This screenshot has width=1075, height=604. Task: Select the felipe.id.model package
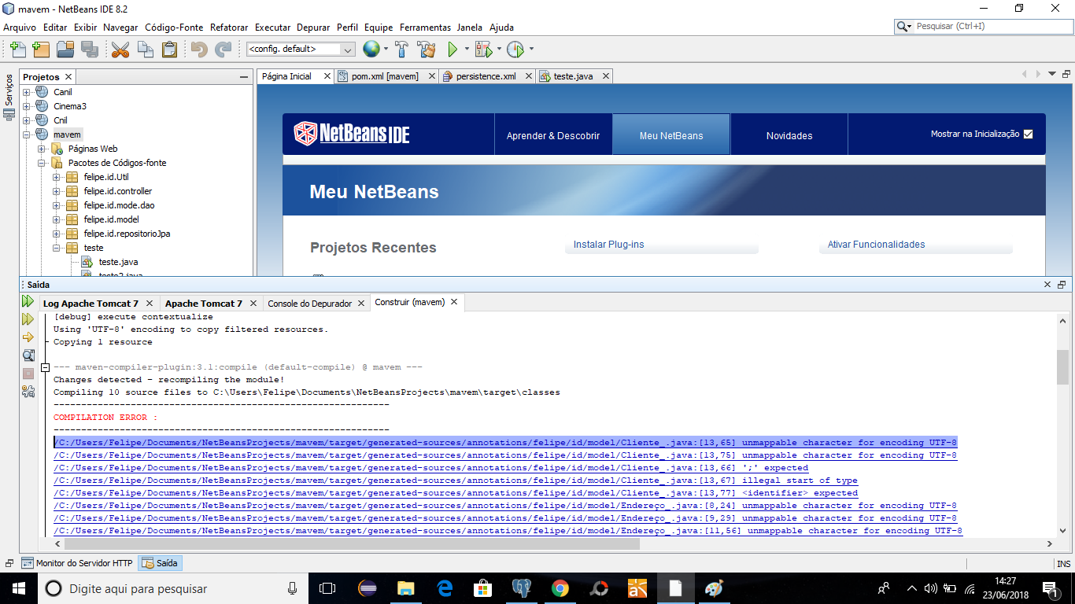(111, 219)
